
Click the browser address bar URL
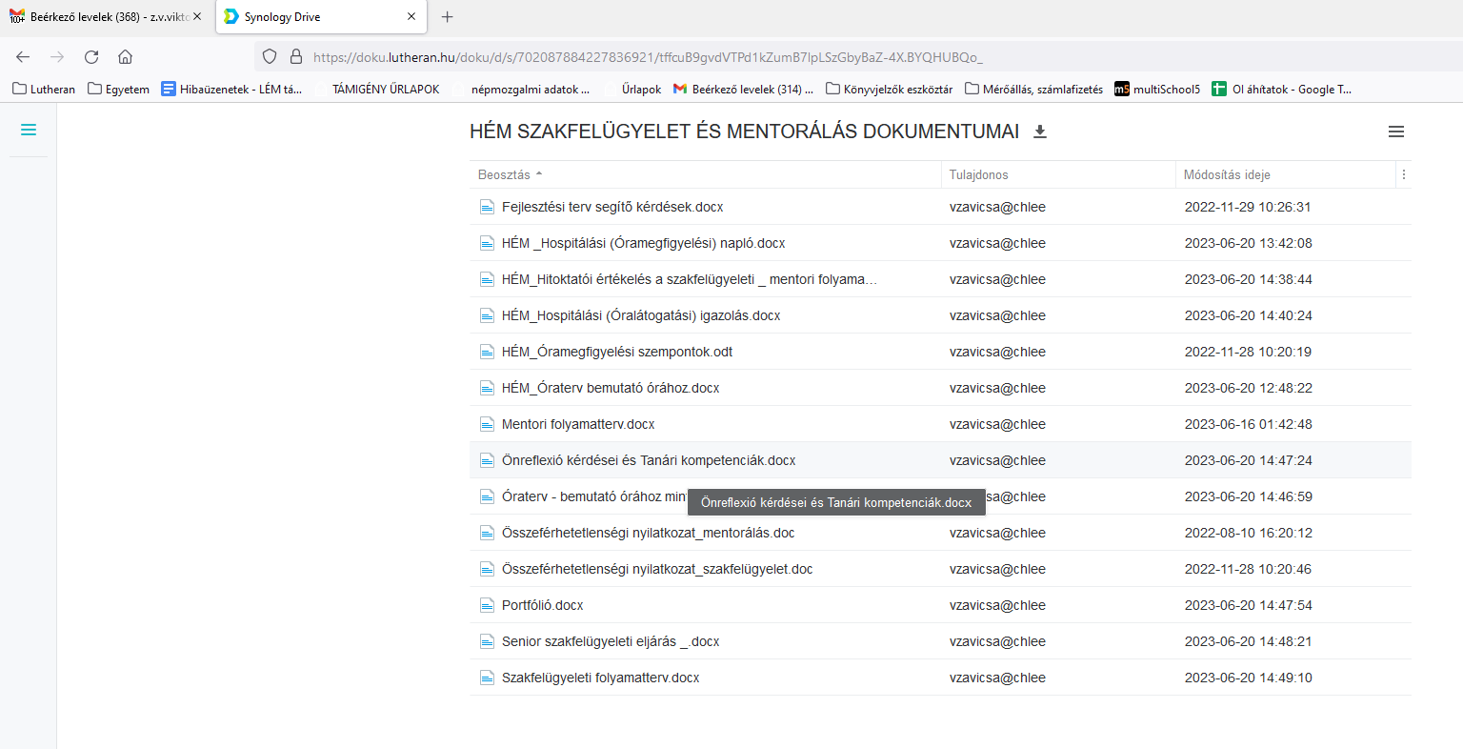click(648, 57)
